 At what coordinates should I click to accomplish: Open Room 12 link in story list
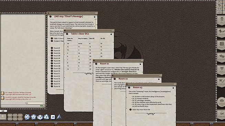click(55, 76)
